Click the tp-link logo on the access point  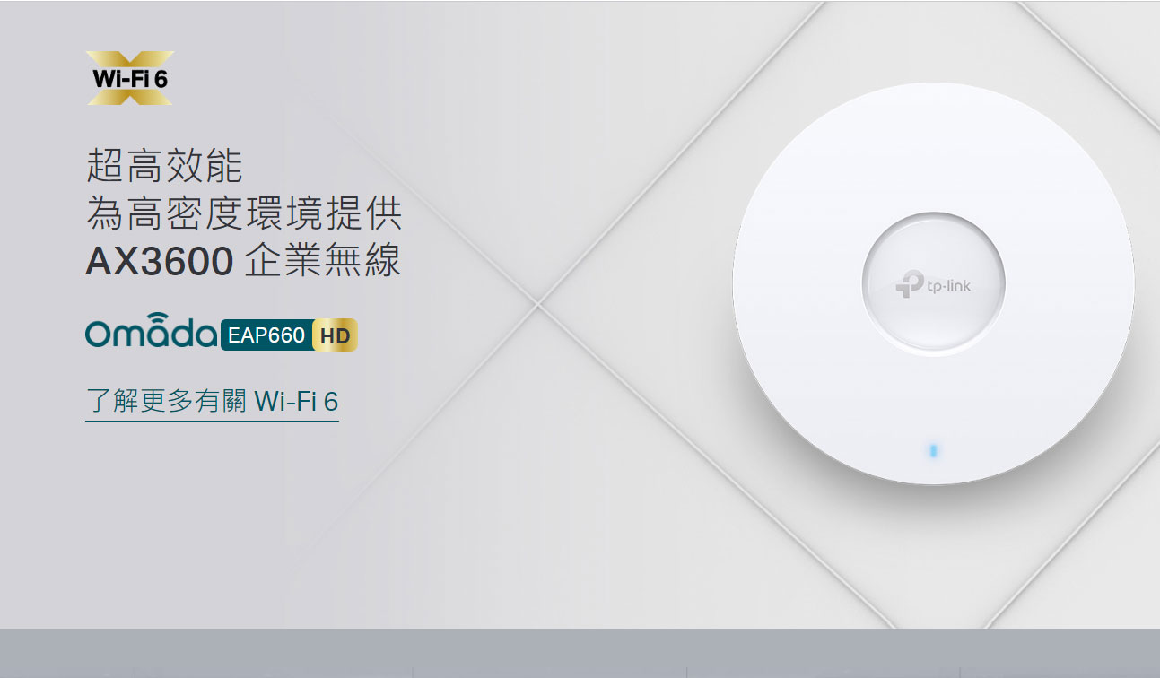tap(933, 284)
